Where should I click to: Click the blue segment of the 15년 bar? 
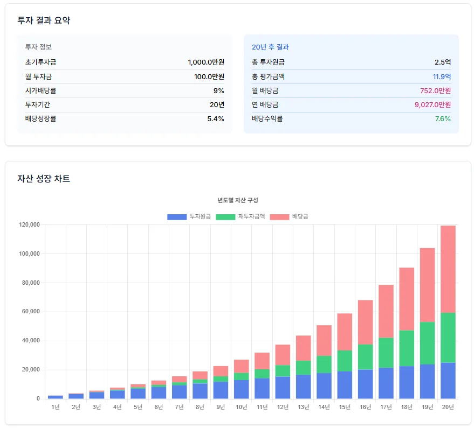pyautogui.click(x=345, y=385)
